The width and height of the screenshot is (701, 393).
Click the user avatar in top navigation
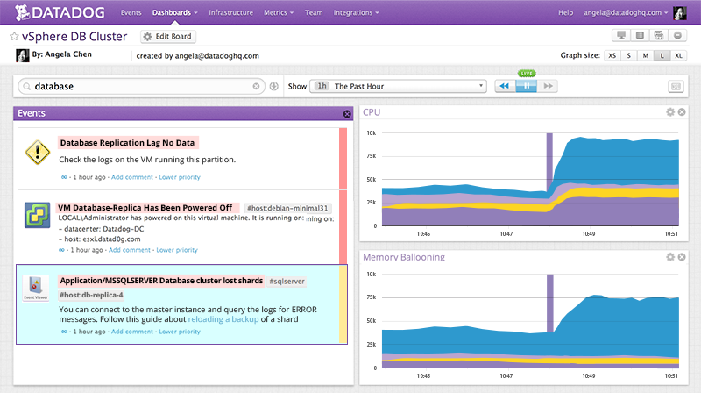(x=680, y=13)
